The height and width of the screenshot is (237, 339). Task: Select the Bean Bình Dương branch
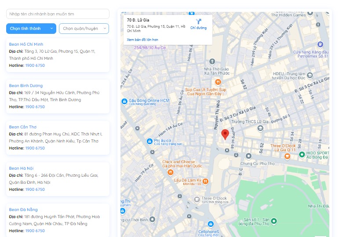point(26,86)
